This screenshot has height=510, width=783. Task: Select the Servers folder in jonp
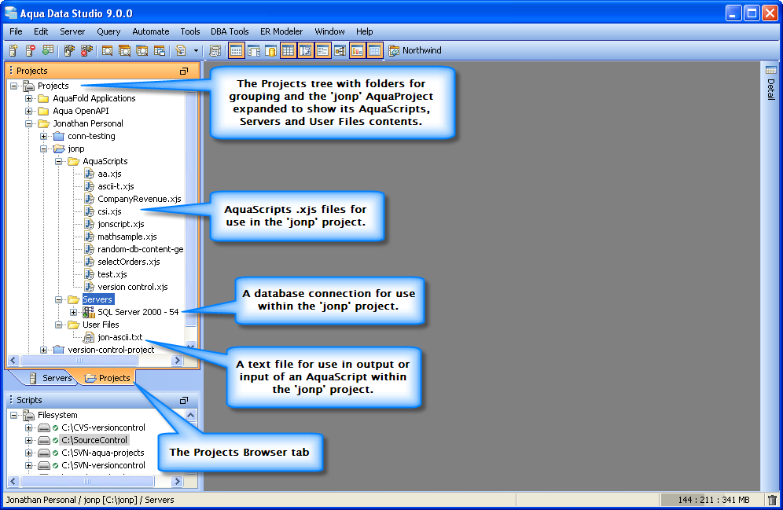coord(97,299)
